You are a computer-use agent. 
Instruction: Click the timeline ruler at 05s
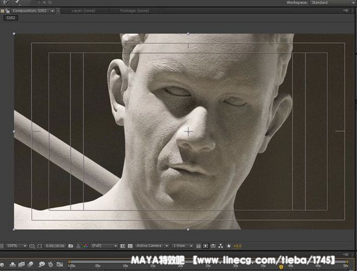pyautogui.click(x=98, y=266)
